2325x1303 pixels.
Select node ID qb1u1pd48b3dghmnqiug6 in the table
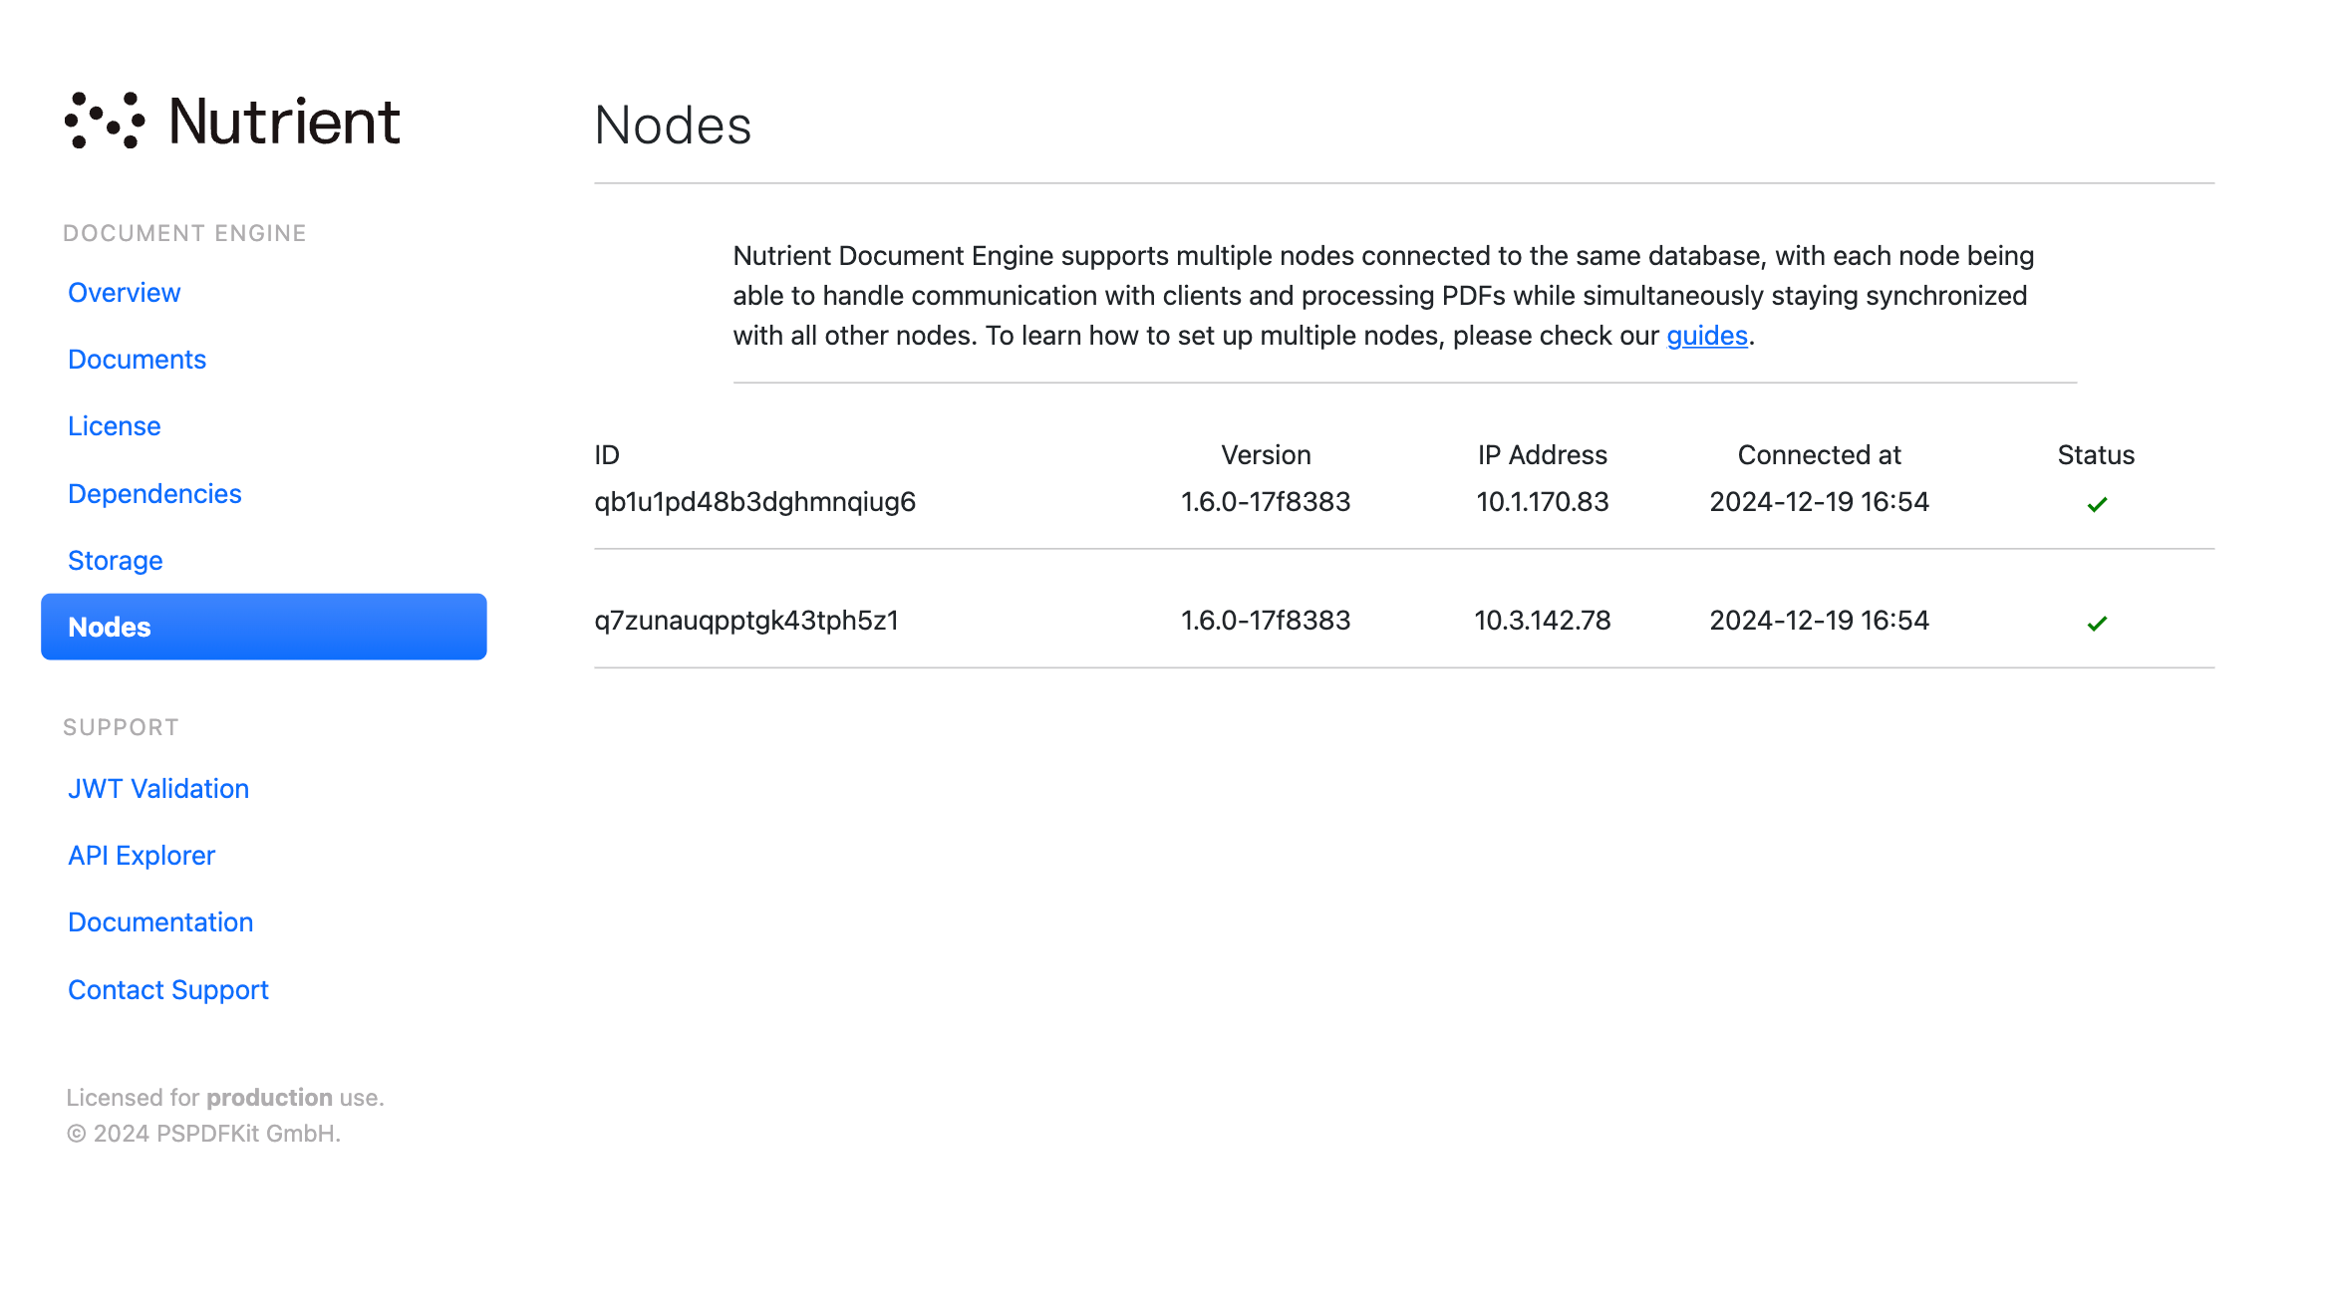click(754, 501)
